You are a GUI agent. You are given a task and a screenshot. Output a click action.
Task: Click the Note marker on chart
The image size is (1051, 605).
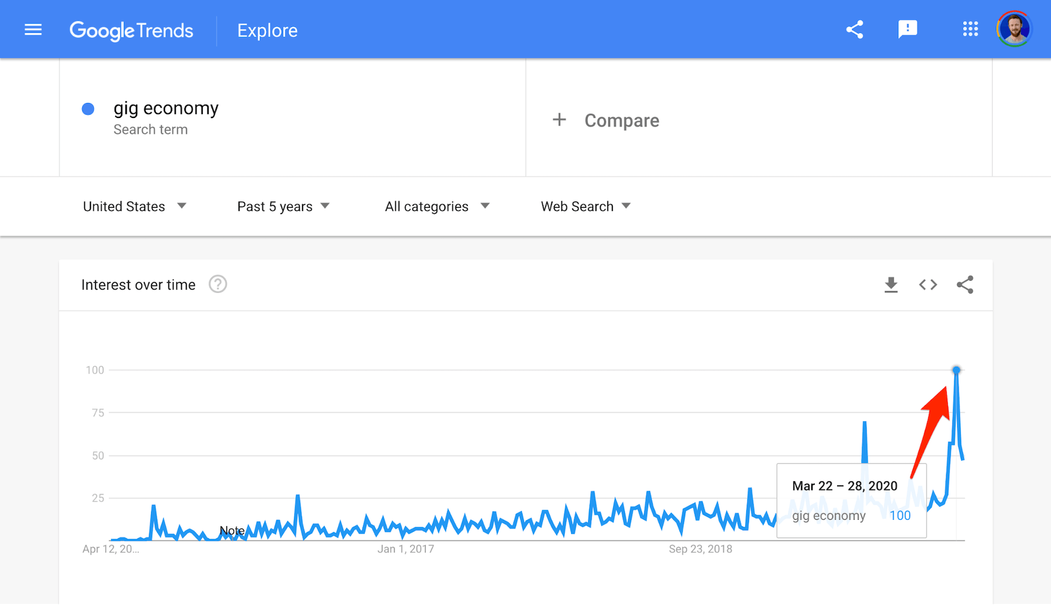click(232, 530)
